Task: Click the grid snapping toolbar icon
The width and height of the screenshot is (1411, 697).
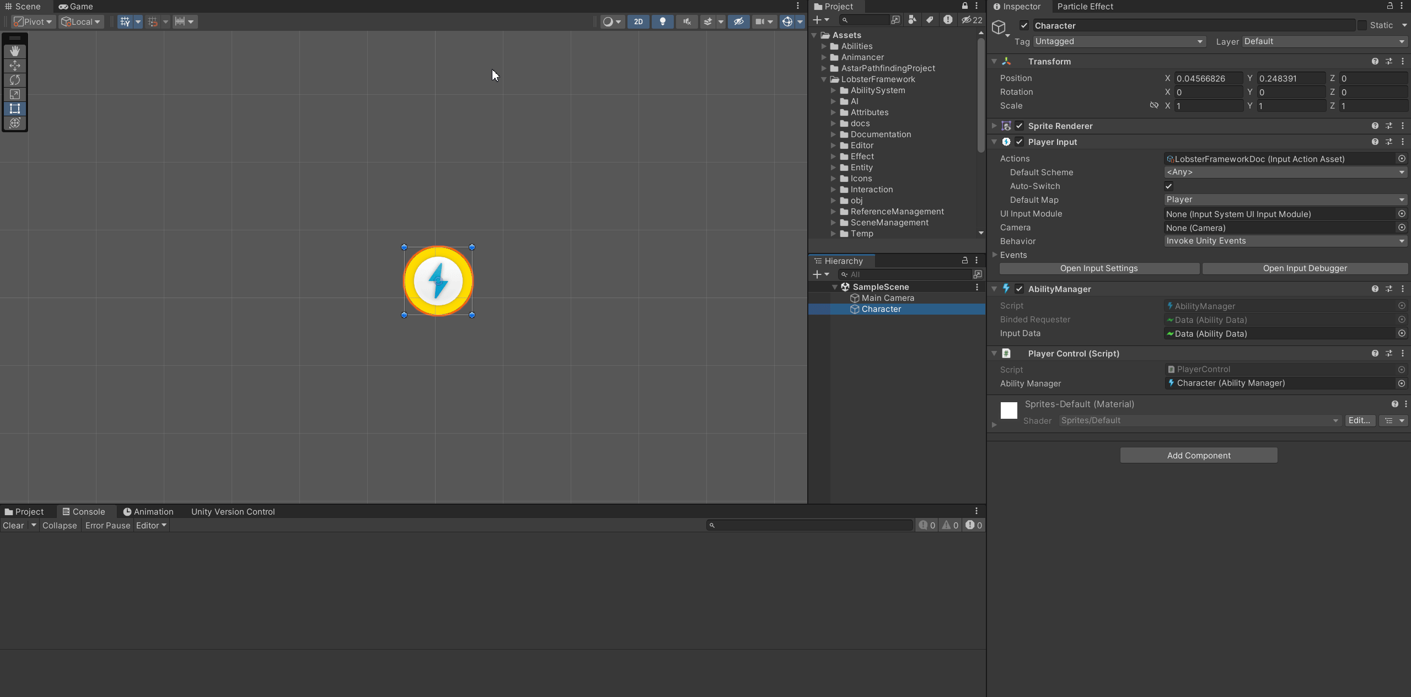Action: pyautogui.click(x=125, y=21)
